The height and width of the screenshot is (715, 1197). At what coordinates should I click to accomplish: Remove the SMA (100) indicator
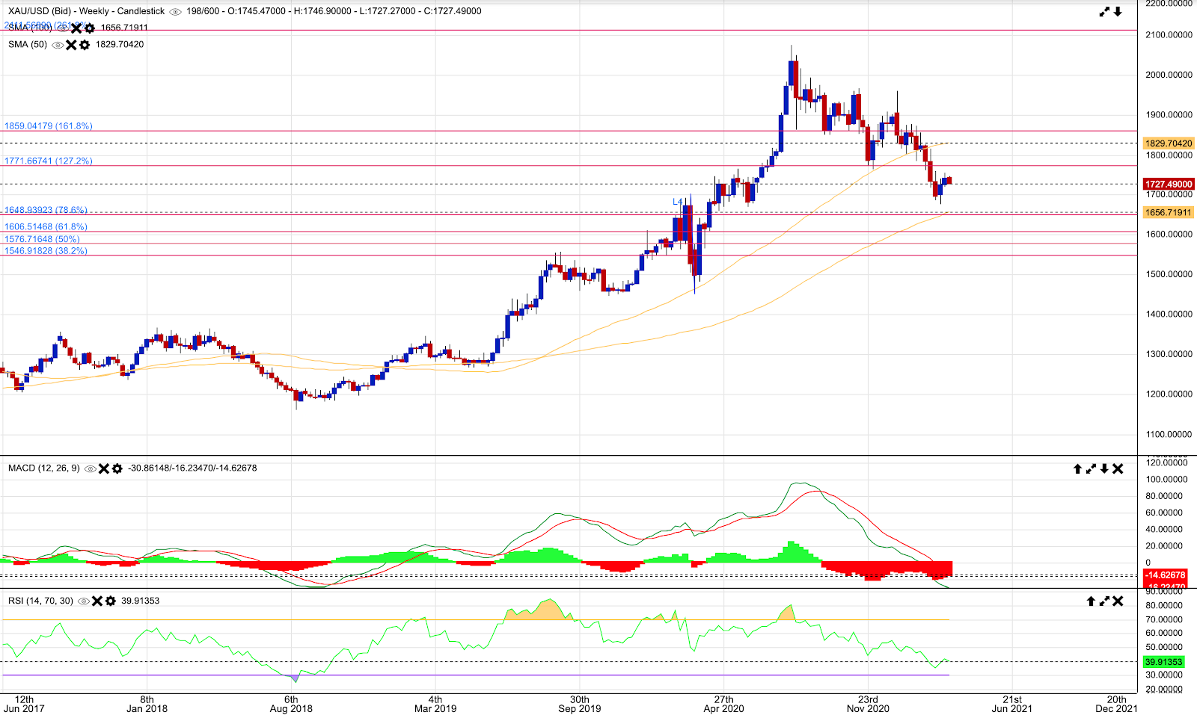[76, 28]
